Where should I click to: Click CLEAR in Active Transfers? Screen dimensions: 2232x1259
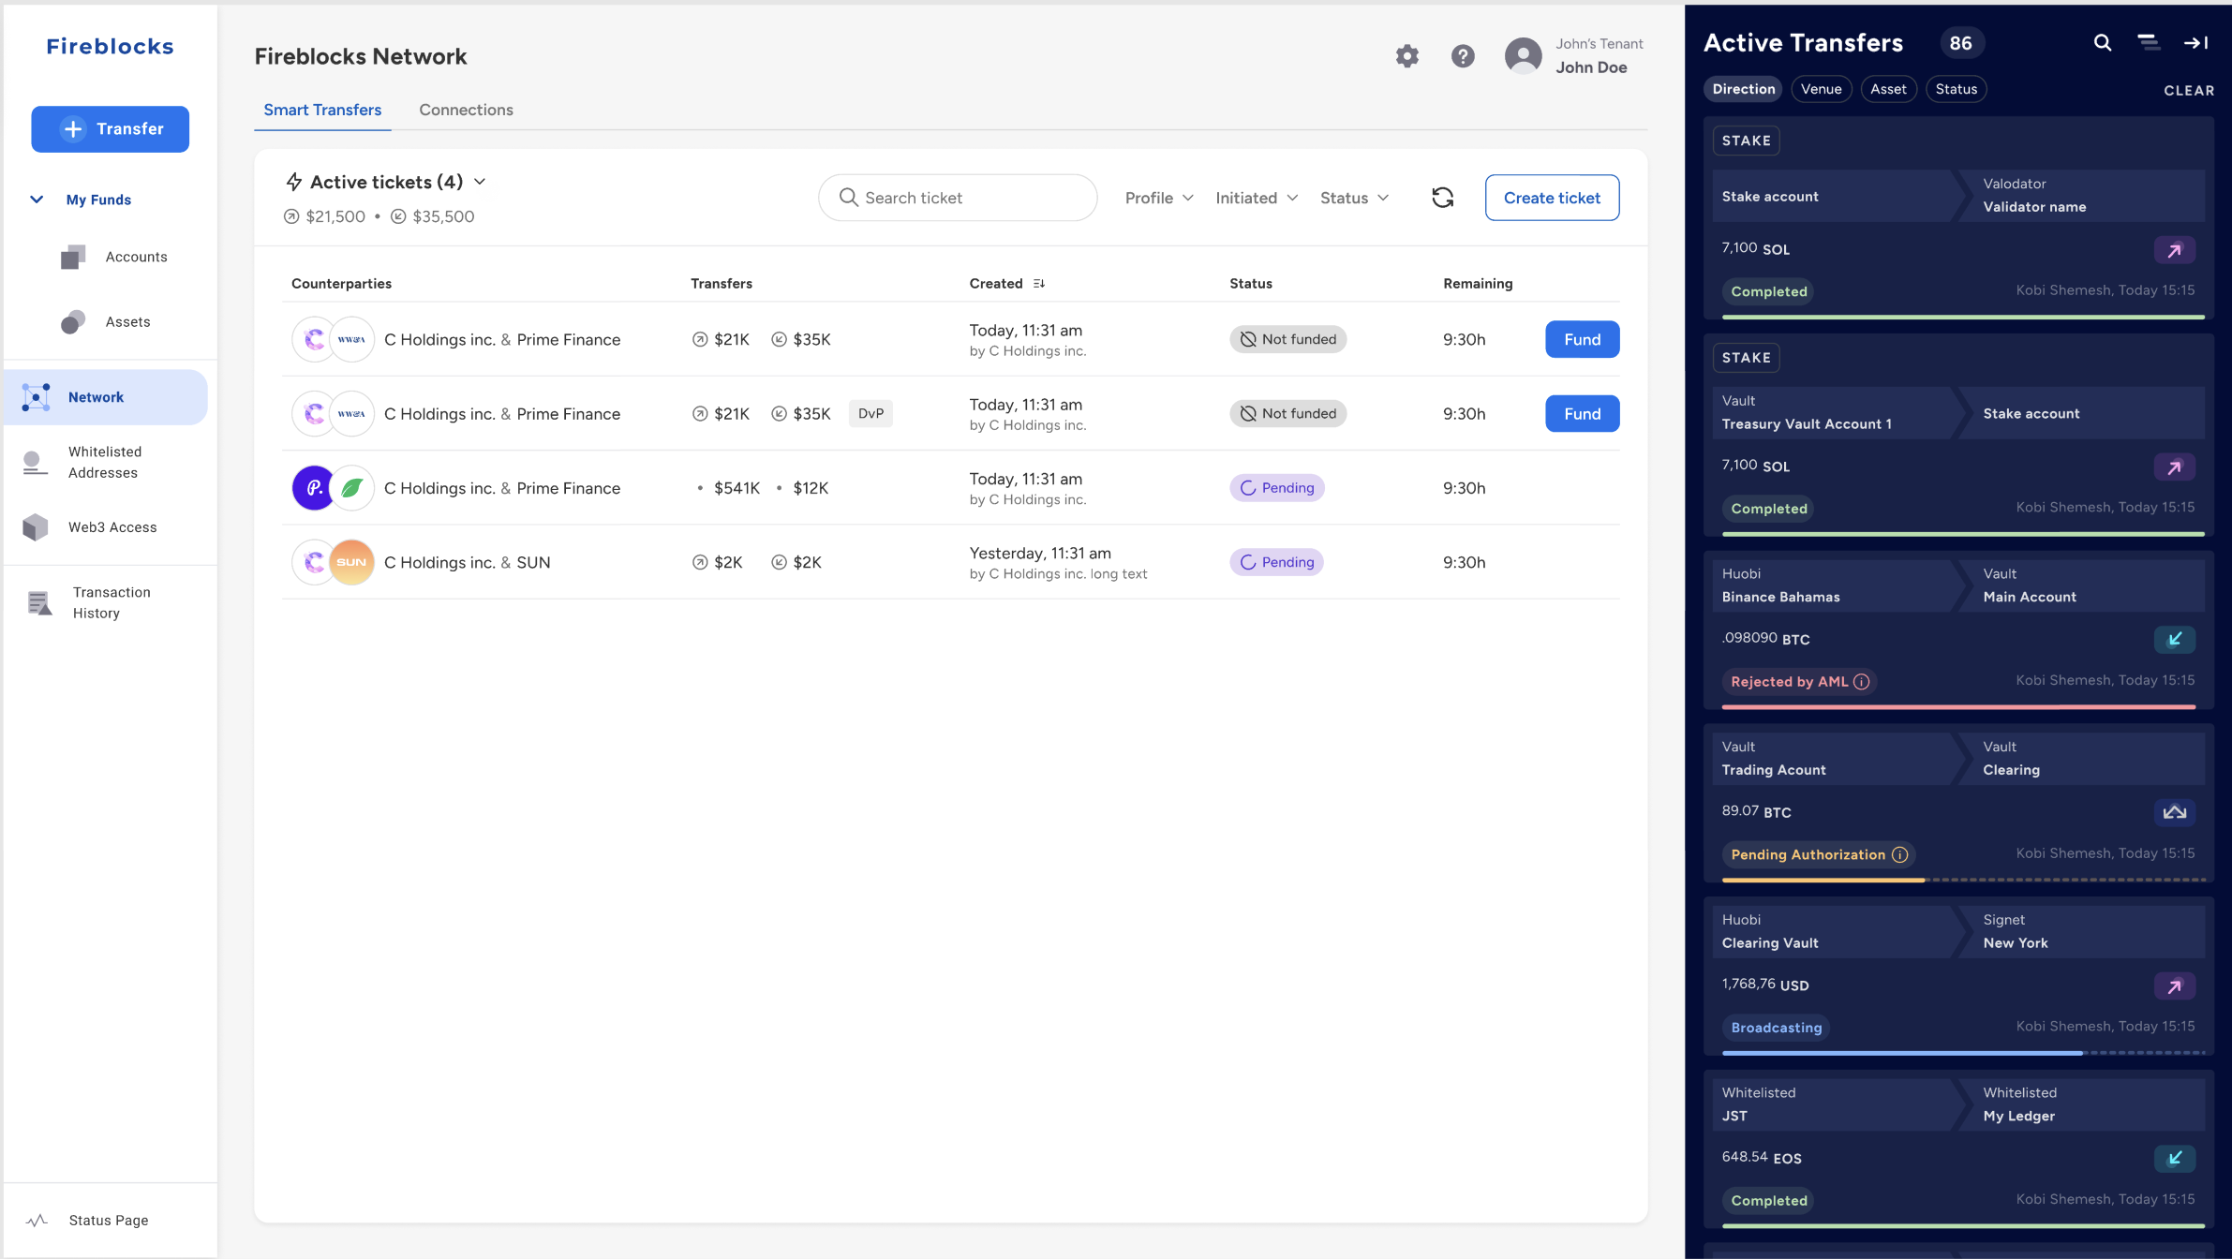[x=2188, y=91]
